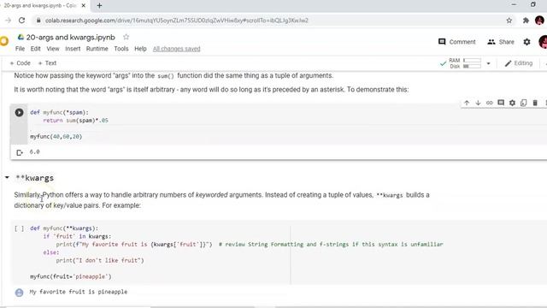Click the Colab logo
Viewport: 547px width, 308px height.
pyautogui.click(x=3, y=41)
